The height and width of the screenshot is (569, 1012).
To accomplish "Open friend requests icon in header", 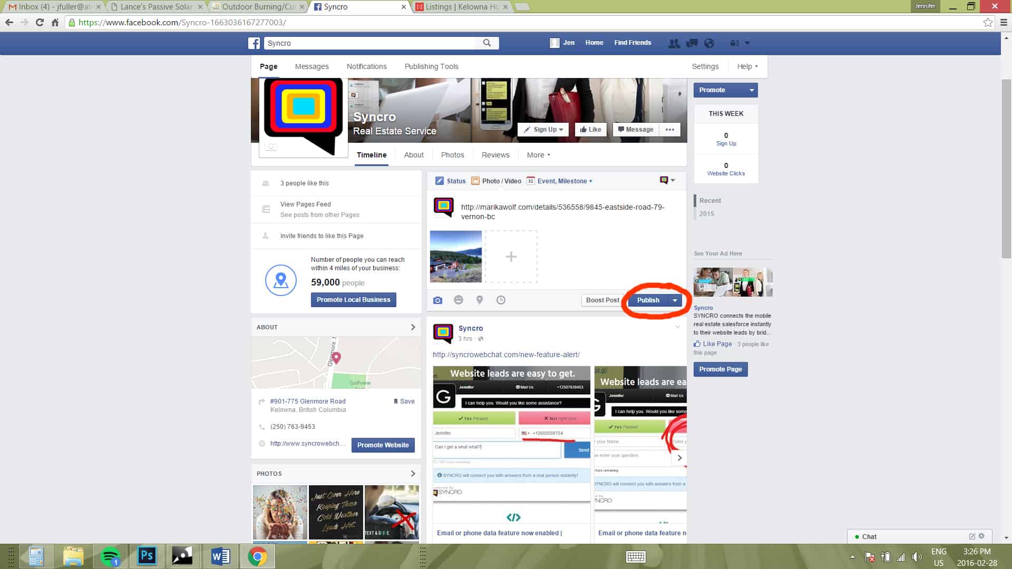I will [x=674, y=43].
